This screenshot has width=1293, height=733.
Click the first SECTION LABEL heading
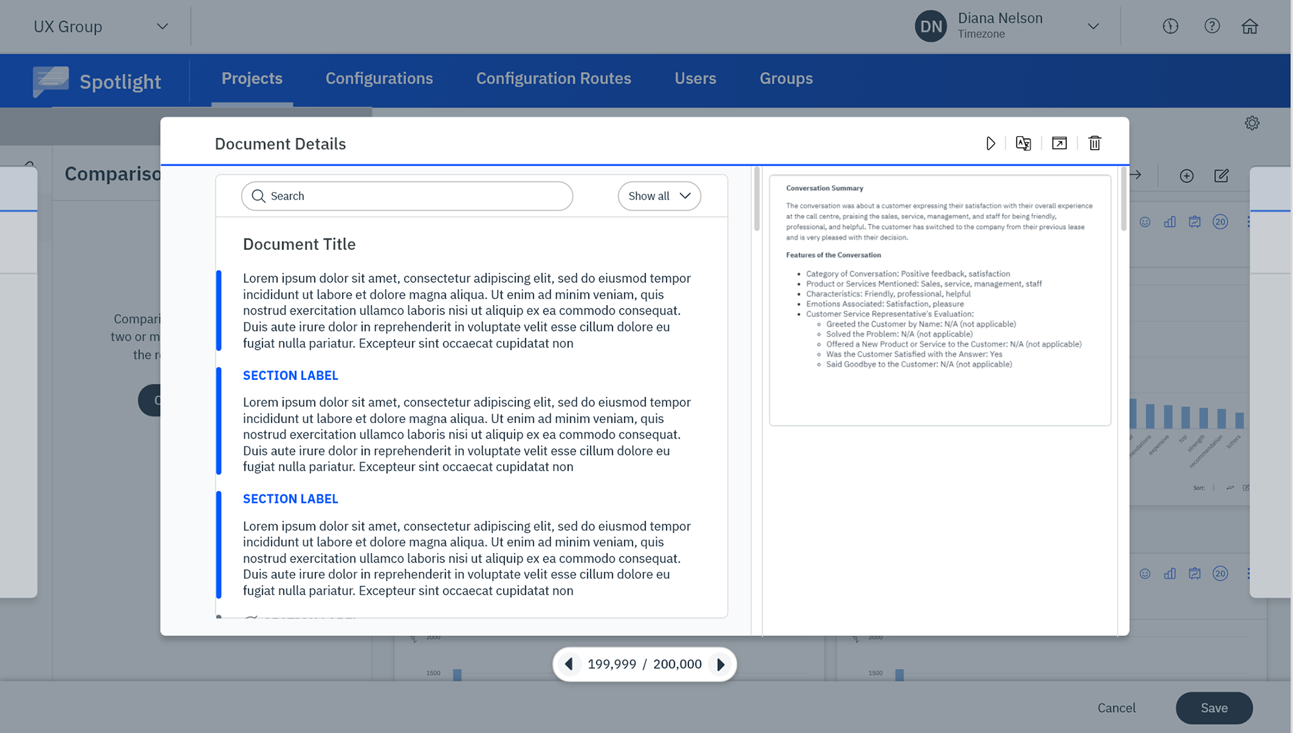coord(290,375)
